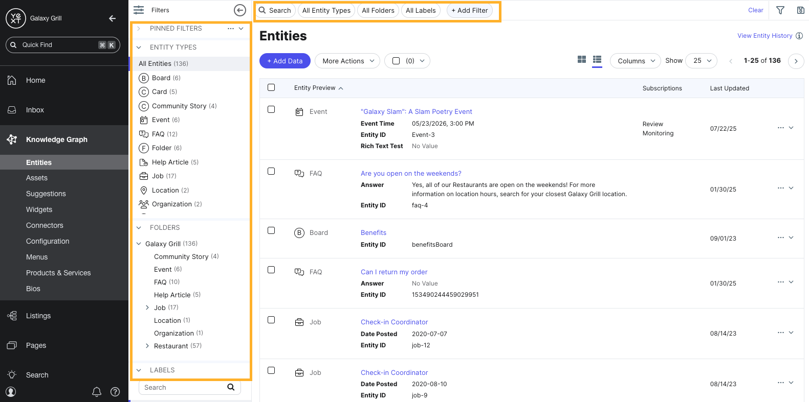Change Show 25 per page dropdown
Viewport: 809px width, 402px height.
(701, 61)
